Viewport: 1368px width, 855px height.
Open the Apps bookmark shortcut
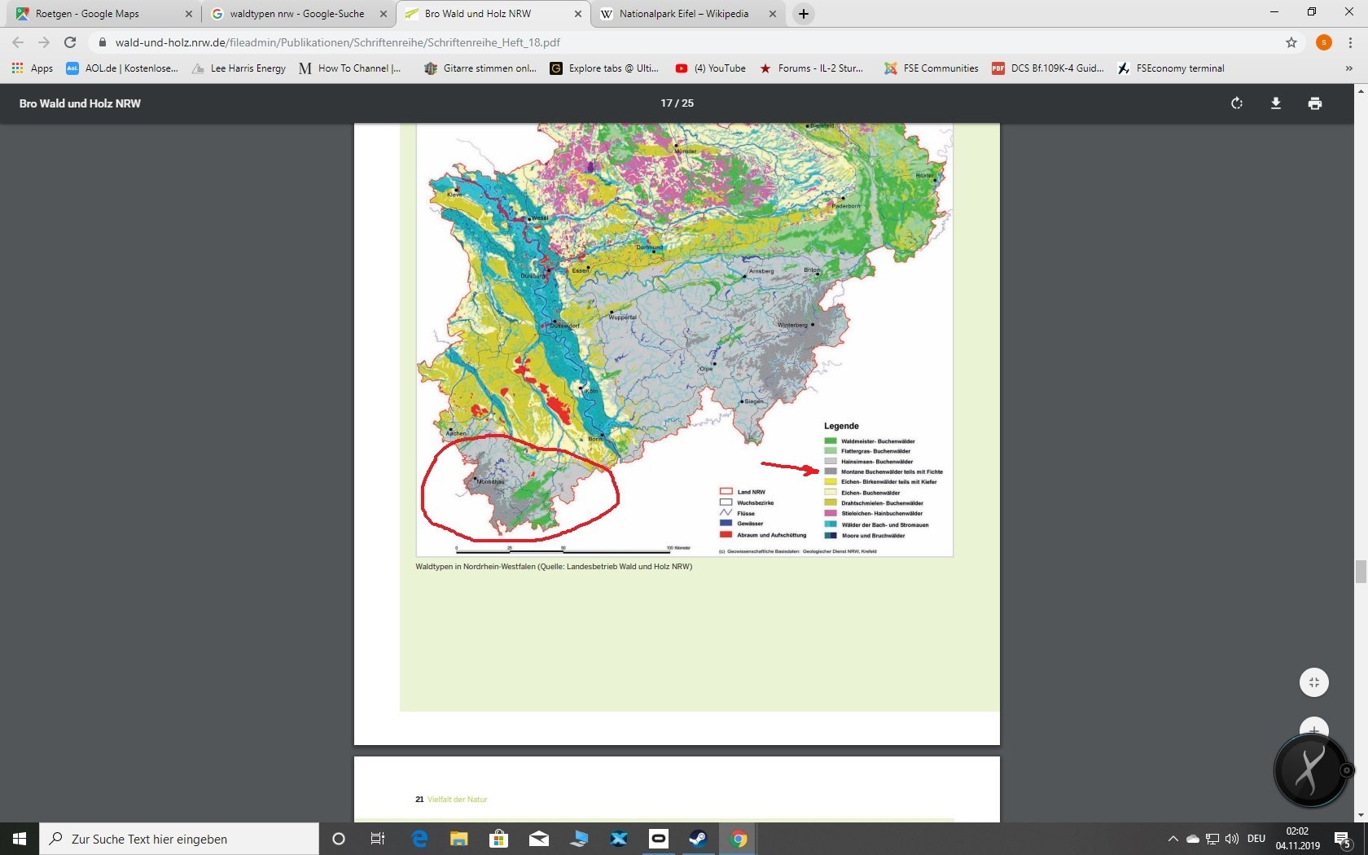[x=33, y=68]
